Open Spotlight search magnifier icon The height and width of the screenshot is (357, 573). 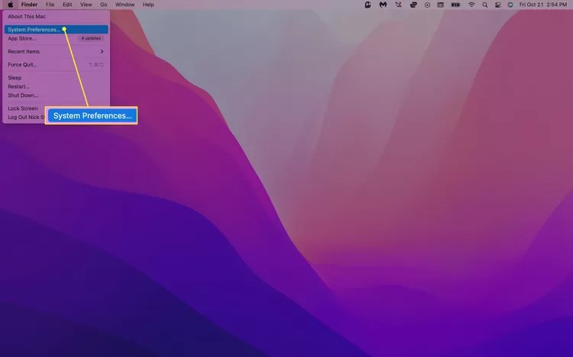click(x=485, y=5)
